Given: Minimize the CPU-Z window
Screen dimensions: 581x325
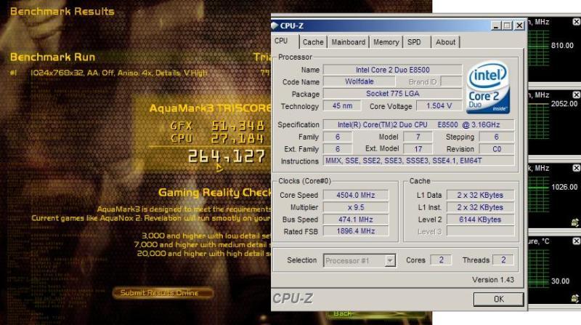Looking at the screenshot, I should point(496,25).
